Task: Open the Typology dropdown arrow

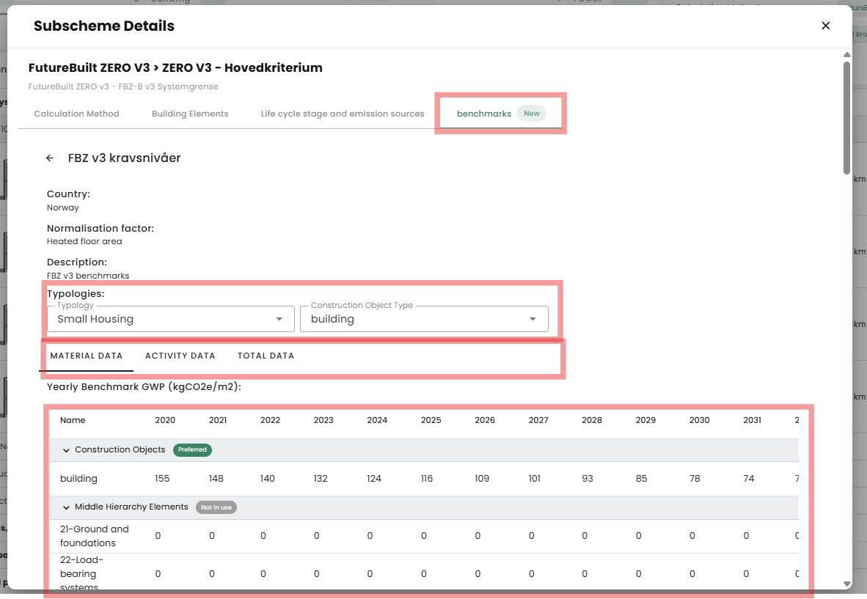Action: pos(279,319)
